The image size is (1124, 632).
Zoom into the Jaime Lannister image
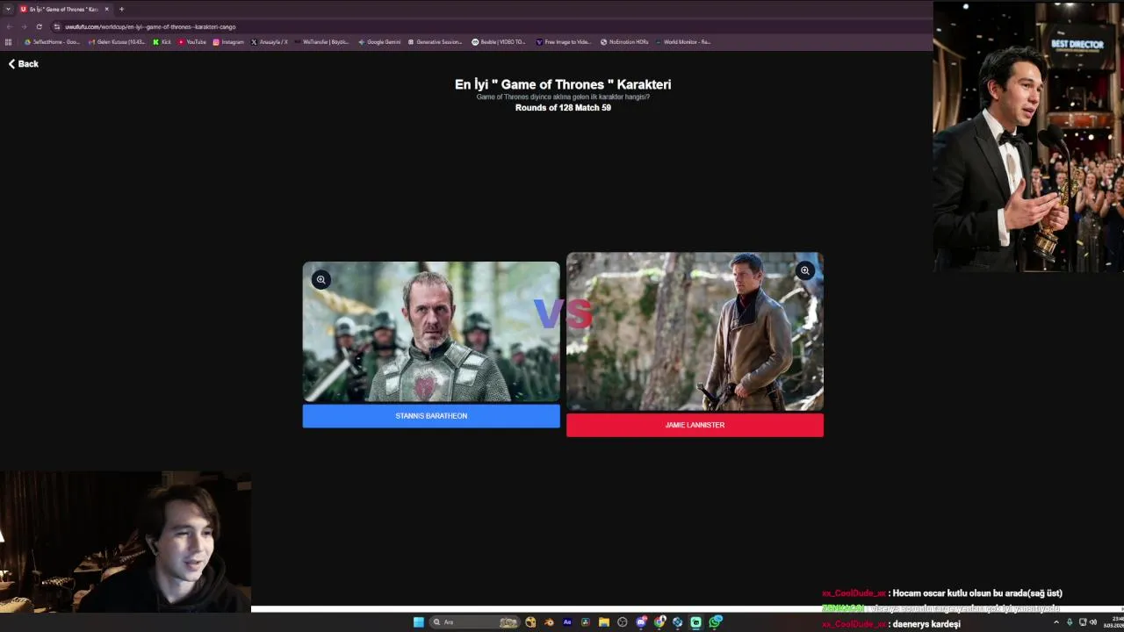(805, 270)
